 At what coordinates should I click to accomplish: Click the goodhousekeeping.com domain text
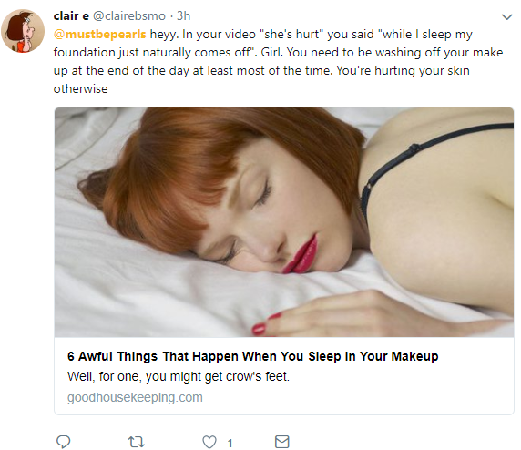point(135,397)
